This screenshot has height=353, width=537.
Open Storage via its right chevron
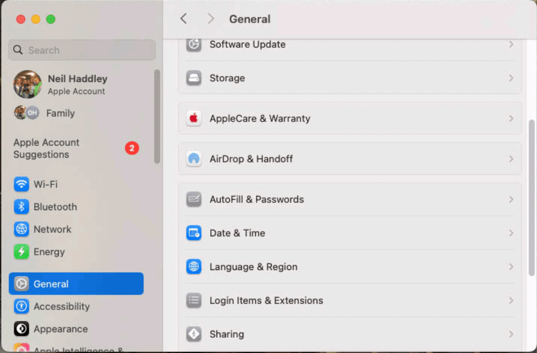[x=511, y=78]
